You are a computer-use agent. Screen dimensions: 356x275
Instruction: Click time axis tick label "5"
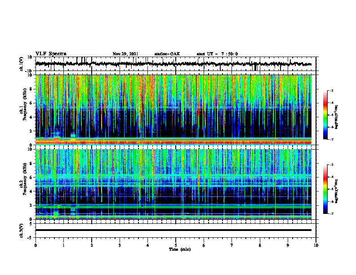176,245
